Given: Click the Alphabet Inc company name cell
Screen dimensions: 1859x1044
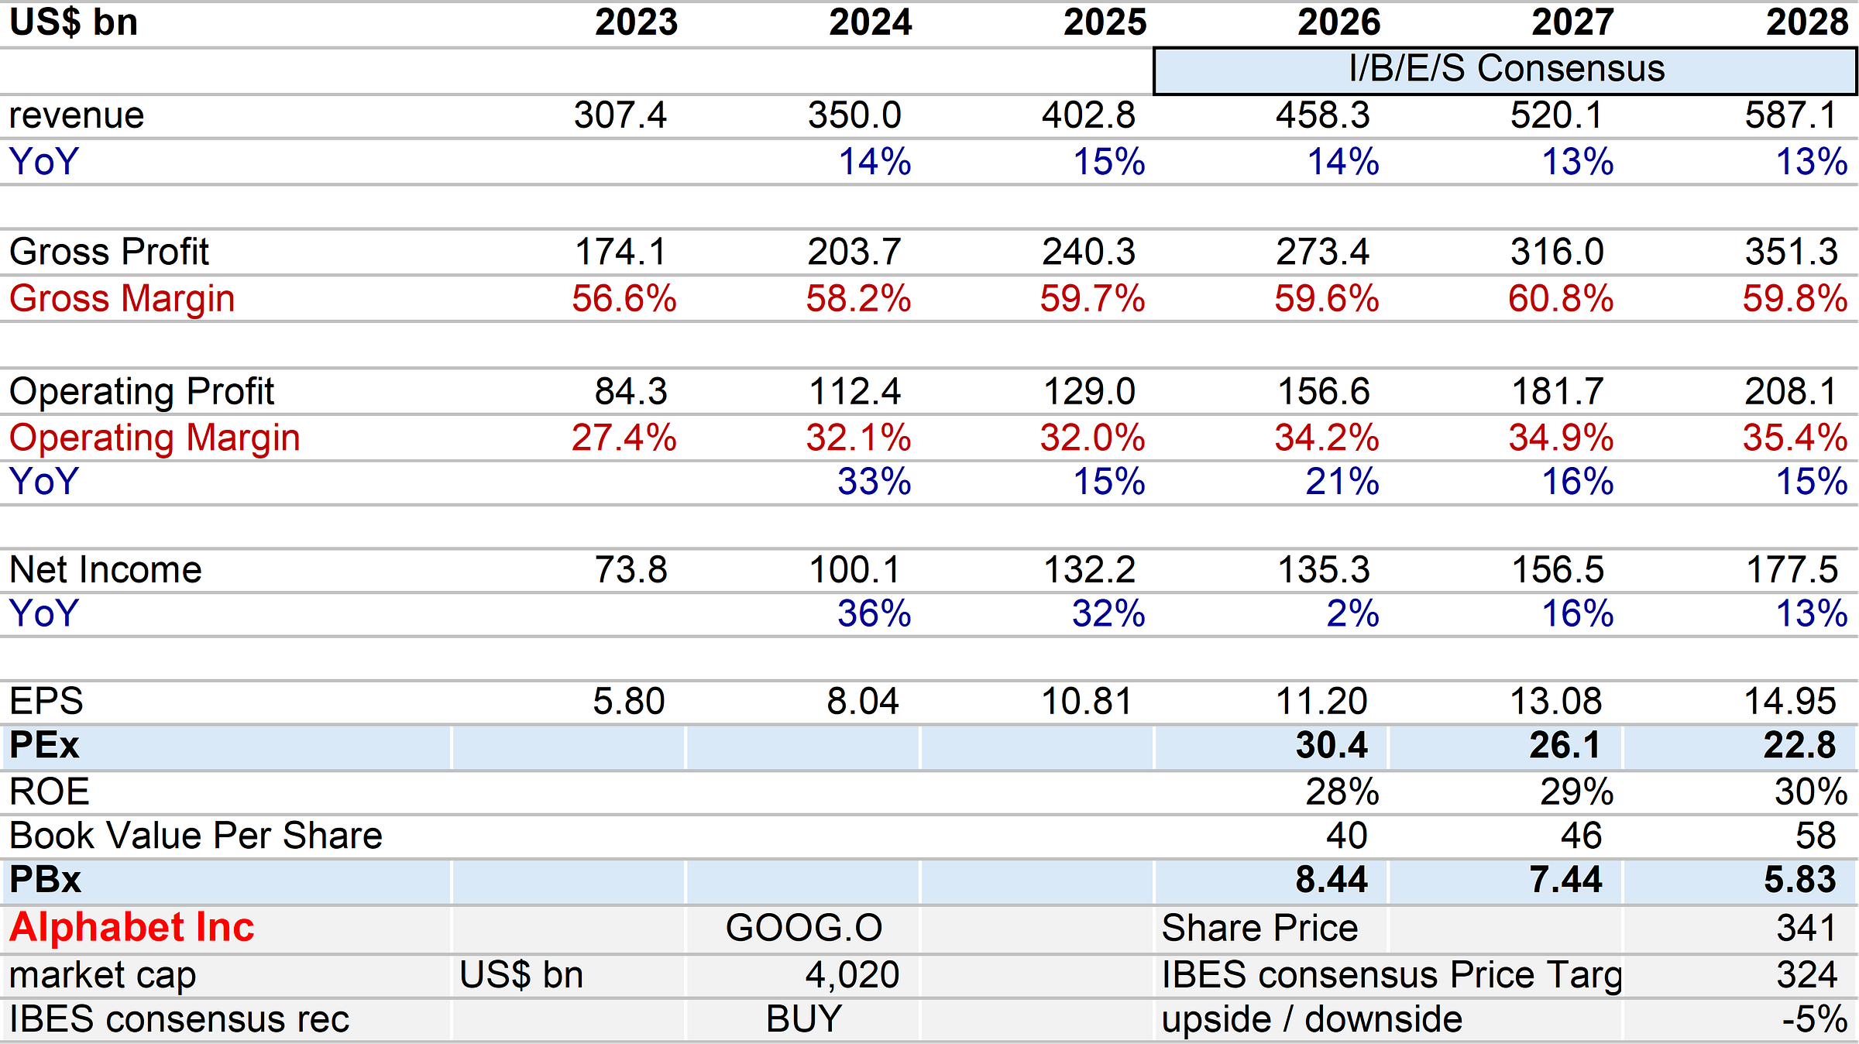Looking at the screenshot, I should pos(132,928).
